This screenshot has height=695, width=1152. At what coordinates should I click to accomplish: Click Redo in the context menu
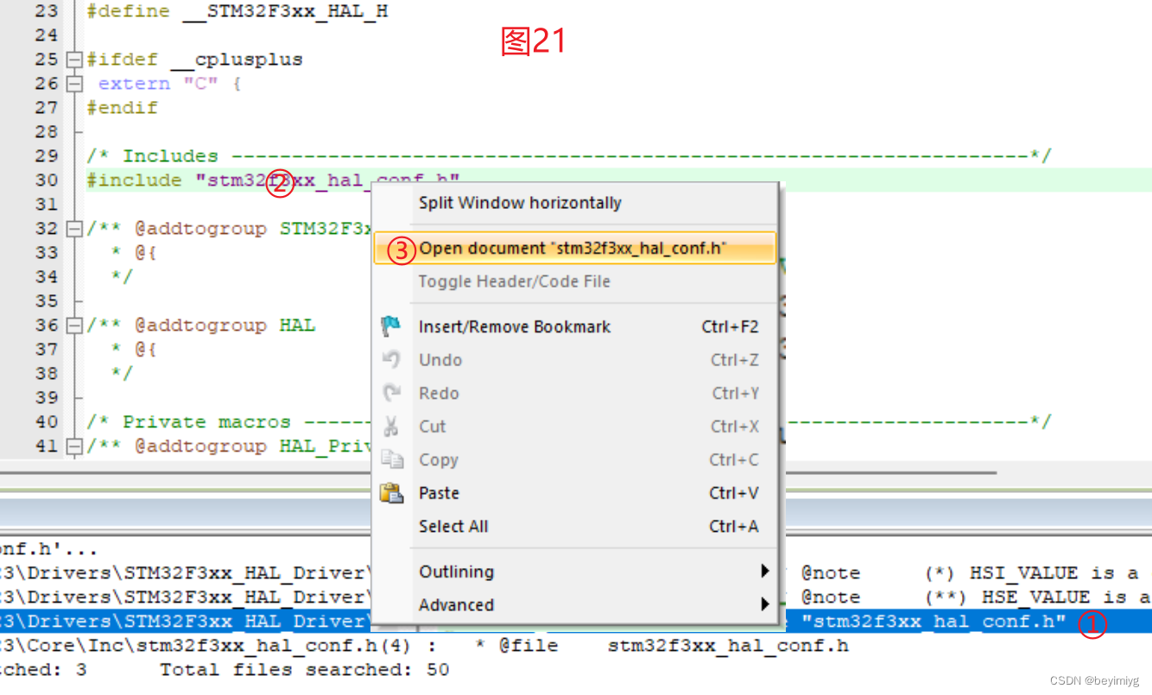point(439,394)
